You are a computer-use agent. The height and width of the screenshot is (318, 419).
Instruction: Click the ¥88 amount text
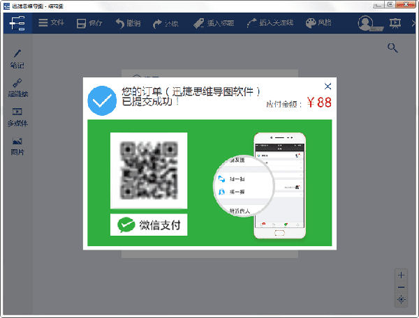point(319,103)
